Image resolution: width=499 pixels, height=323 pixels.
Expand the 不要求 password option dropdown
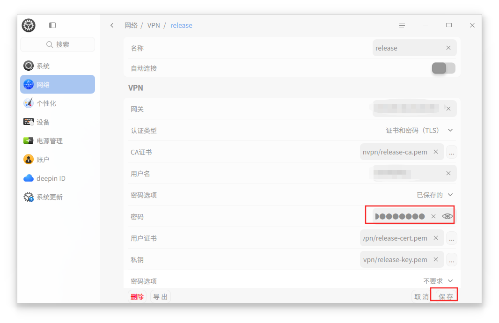(x=450, y=281)
